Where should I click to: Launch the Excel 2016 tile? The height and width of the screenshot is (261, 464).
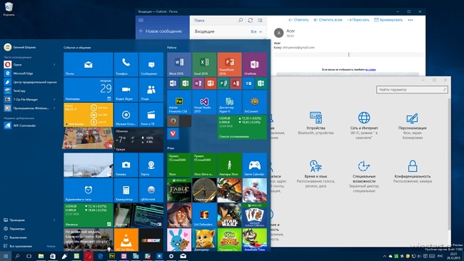pyautogui.click(x=204, y=64)
